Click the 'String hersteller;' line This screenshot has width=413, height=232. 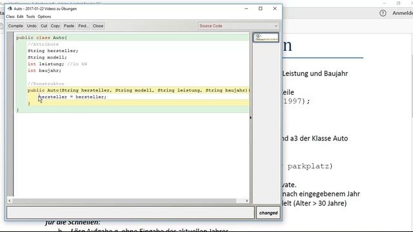point(53,51)
